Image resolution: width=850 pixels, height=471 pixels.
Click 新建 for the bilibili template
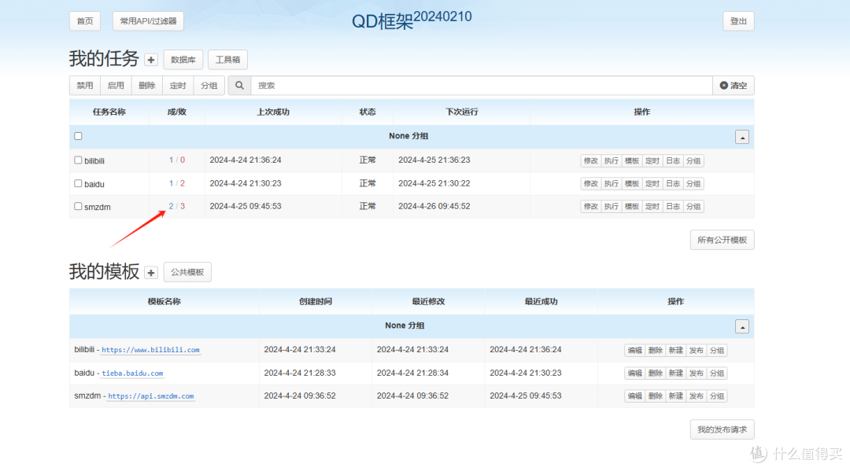[675, 350]
